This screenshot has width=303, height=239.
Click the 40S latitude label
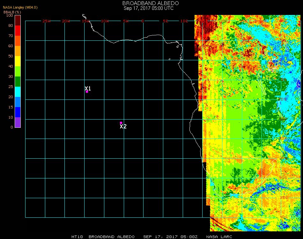point(283,217)
